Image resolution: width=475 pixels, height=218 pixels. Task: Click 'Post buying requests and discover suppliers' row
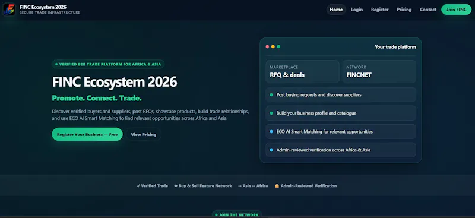point(341,94)
